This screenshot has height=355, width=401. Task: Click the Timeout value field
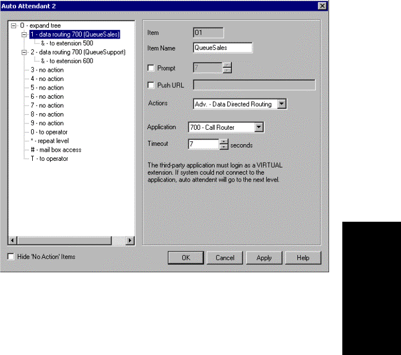(x=204, y=144)
